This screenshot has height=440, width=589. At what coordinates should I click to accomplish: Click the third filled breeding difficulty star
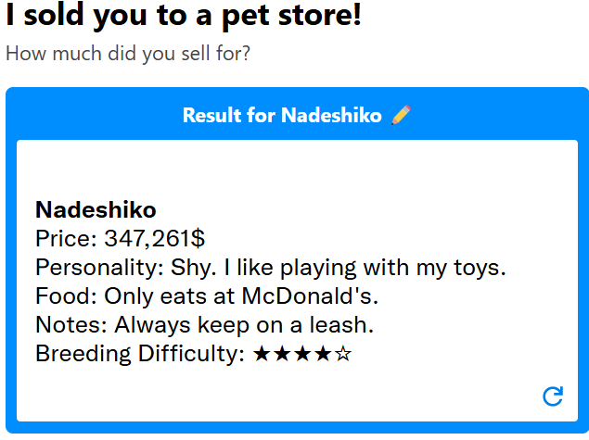[x=302, y=354]
